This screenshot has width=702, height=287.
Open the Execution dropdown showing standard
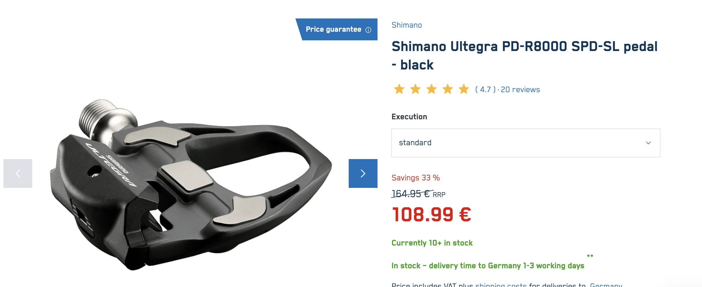526,143
